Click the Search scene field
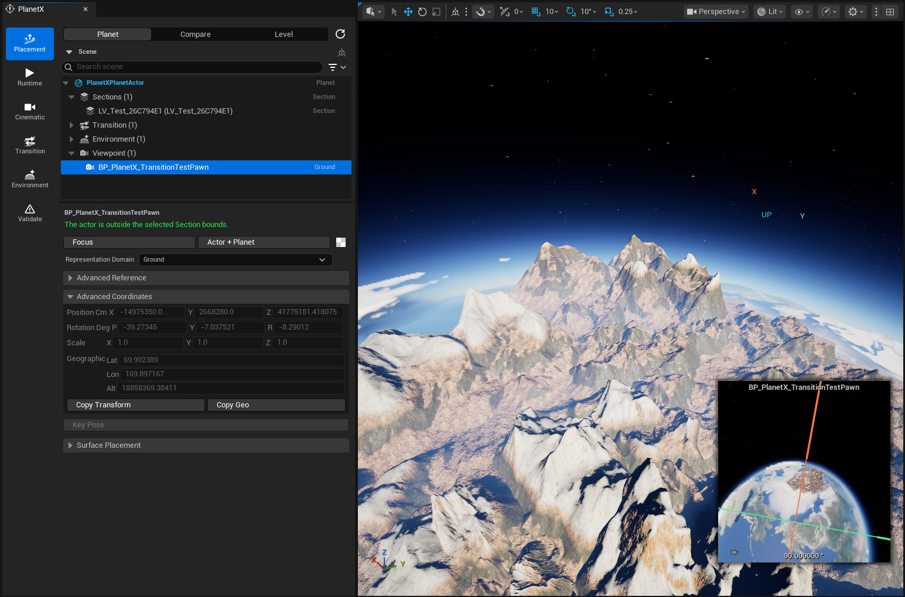The height and width of the screenshot is (597, 905). click(192, 67)
